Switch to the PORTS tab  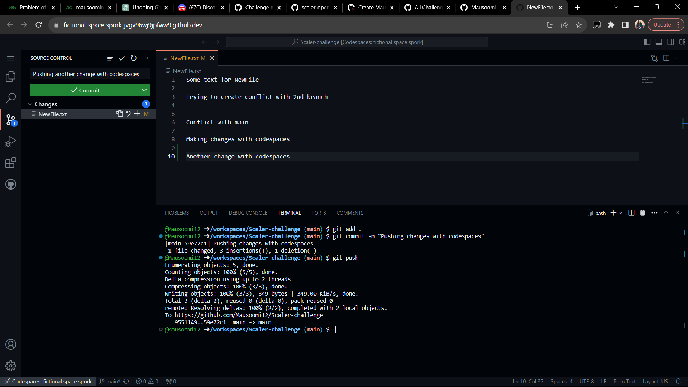click(318, 212)
